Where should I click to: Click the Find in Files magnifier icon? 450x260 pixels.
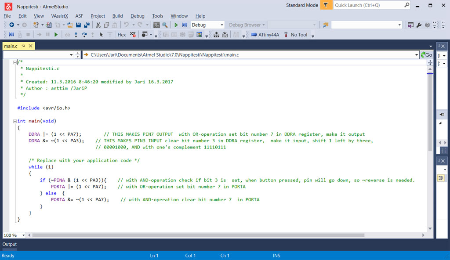pyautogui.click(x=165, y=25)
